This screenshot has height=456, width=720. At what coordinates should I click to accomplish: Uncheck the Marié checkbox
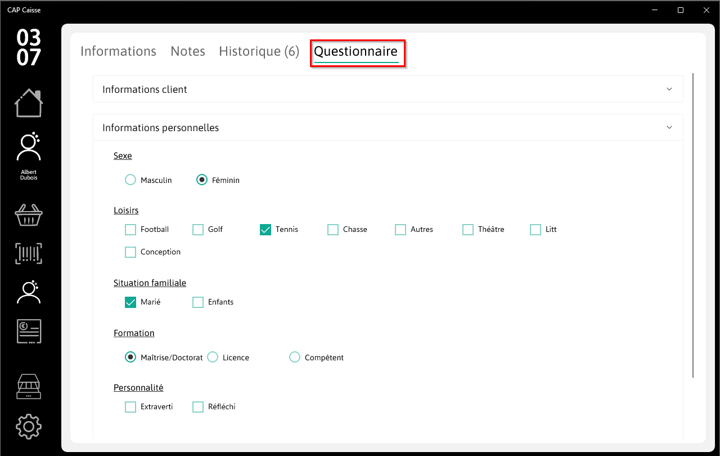click(x=130, y=302)
